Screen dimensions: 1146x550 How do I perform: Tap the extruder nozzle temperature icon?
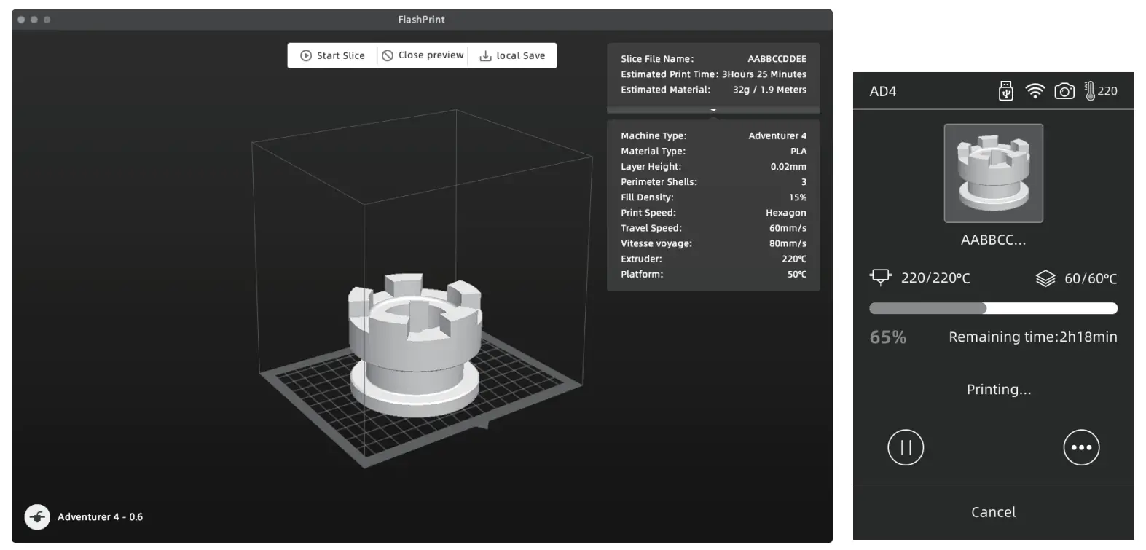click(881, 278)
